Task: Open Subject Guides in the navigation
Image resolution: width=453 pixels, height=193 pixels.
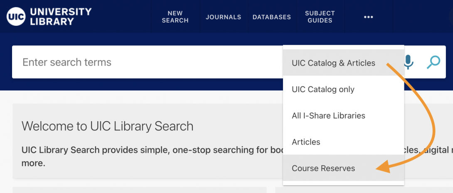Action: (x=320, y=17)
